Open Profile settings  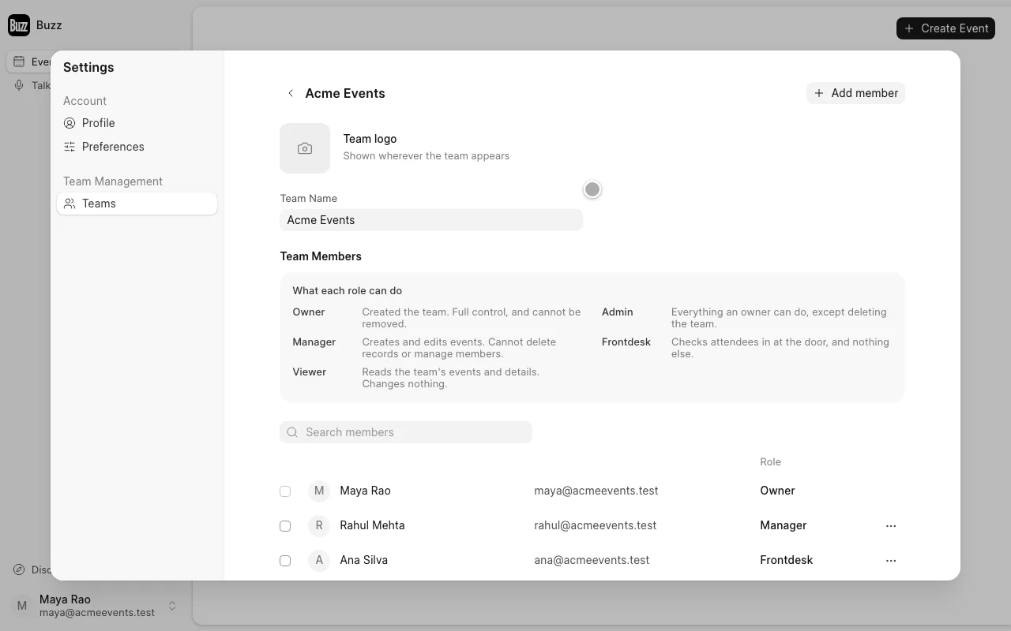point(137,123)
